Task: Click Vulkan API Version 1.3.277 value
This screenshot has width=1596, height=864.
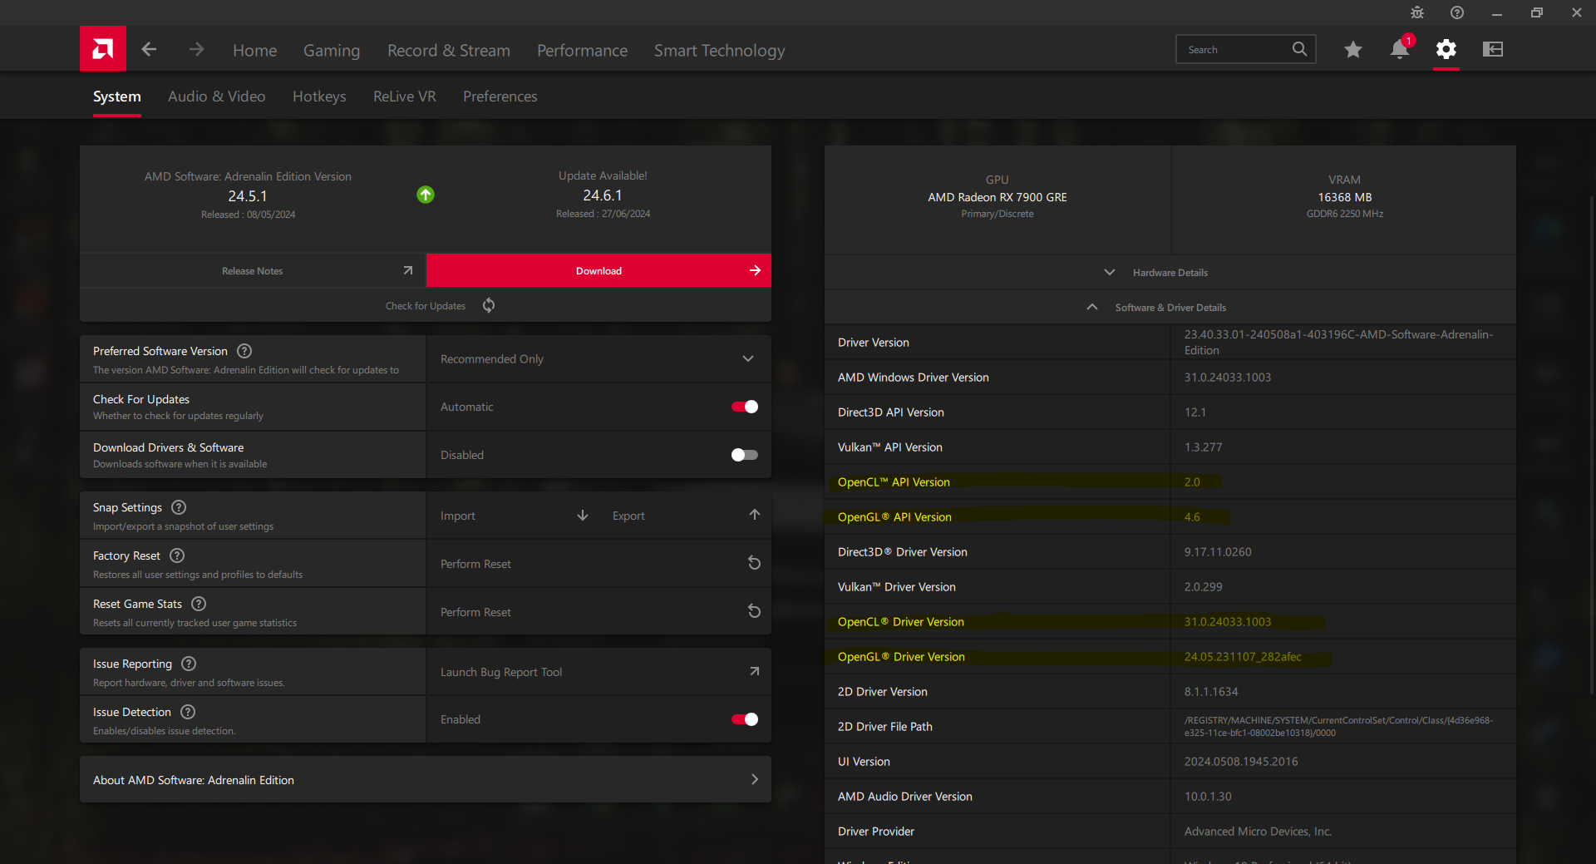Action: tap(1203, 447)
